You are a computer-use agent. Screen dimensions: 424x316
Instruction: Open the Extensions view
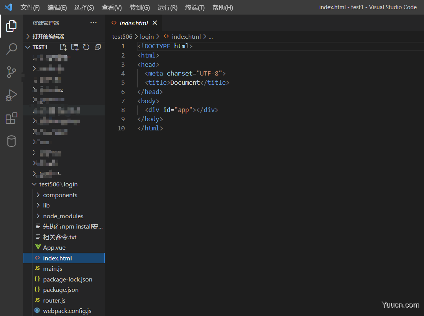[x=12, y=118]
